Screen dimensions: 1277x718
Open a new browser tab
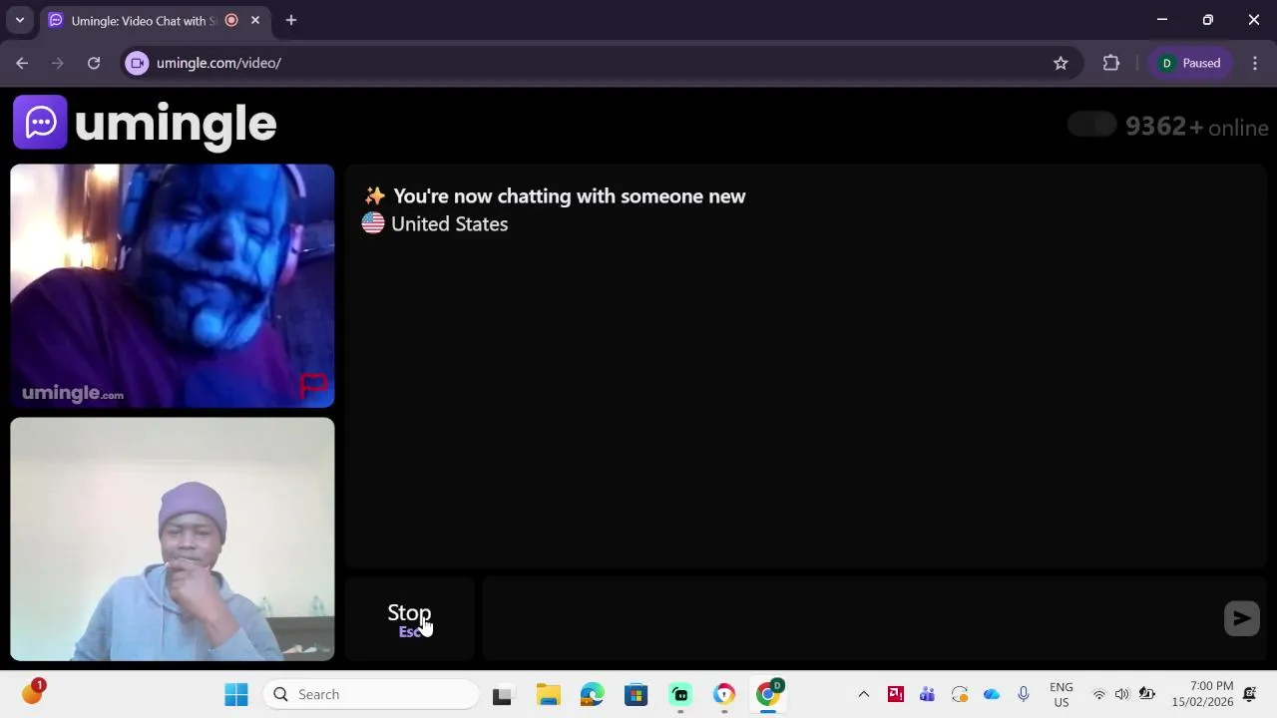tap(291, 20)
